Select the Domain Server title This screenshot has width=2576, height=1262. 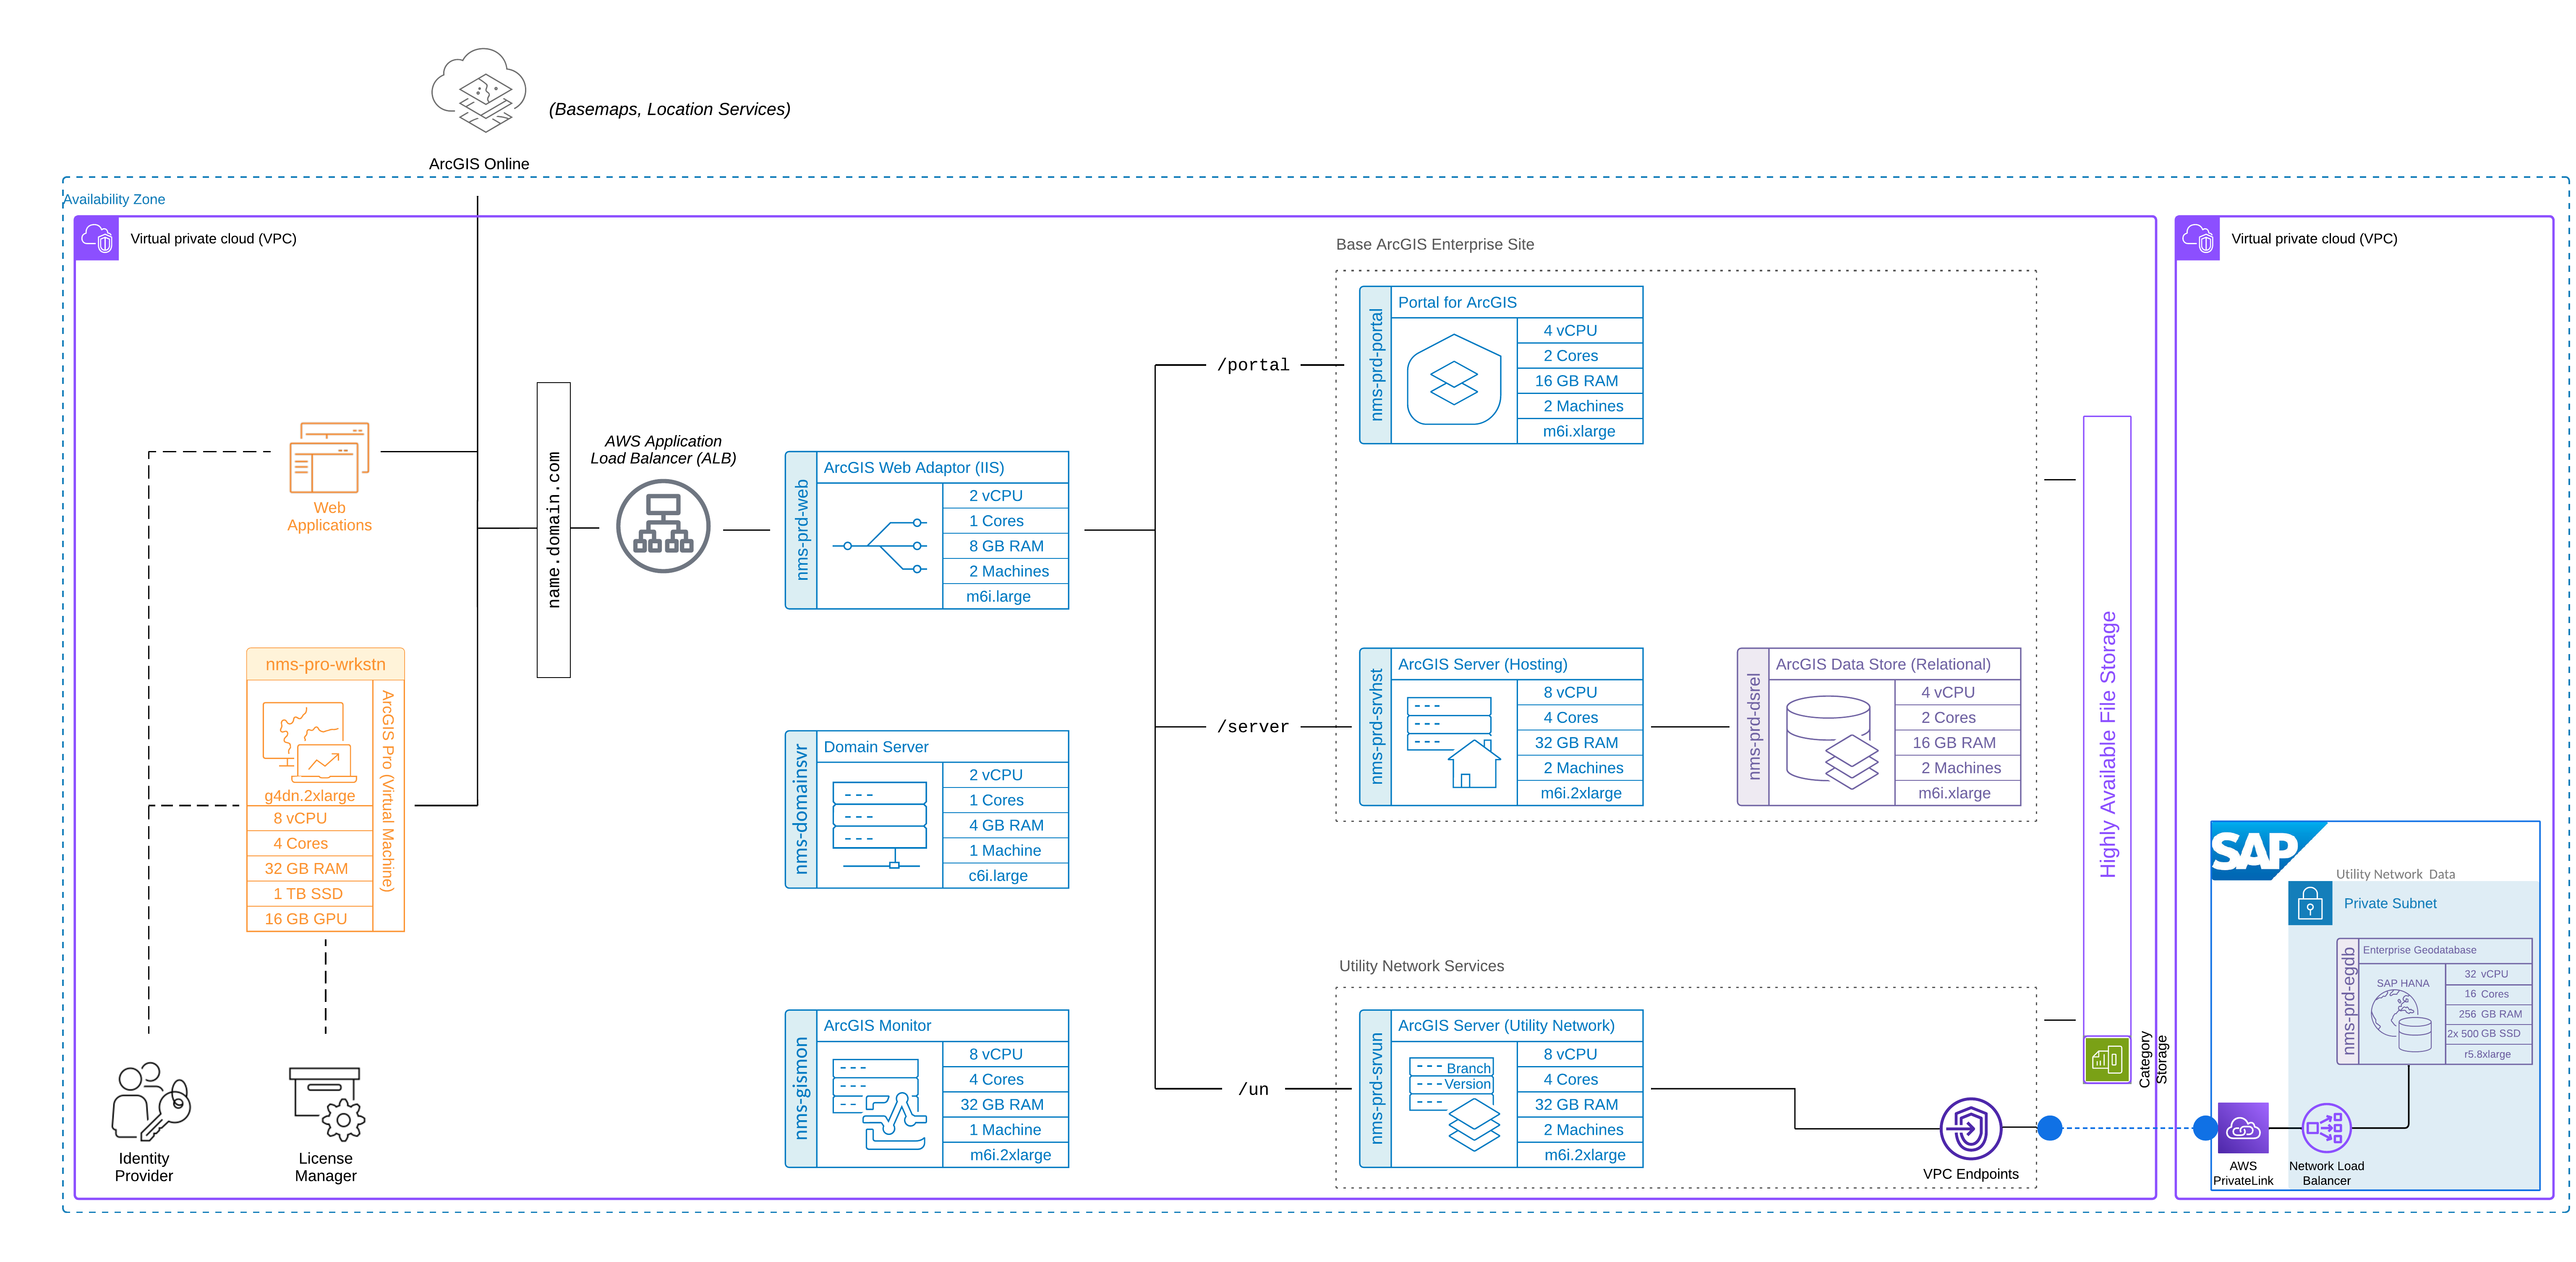876,747
